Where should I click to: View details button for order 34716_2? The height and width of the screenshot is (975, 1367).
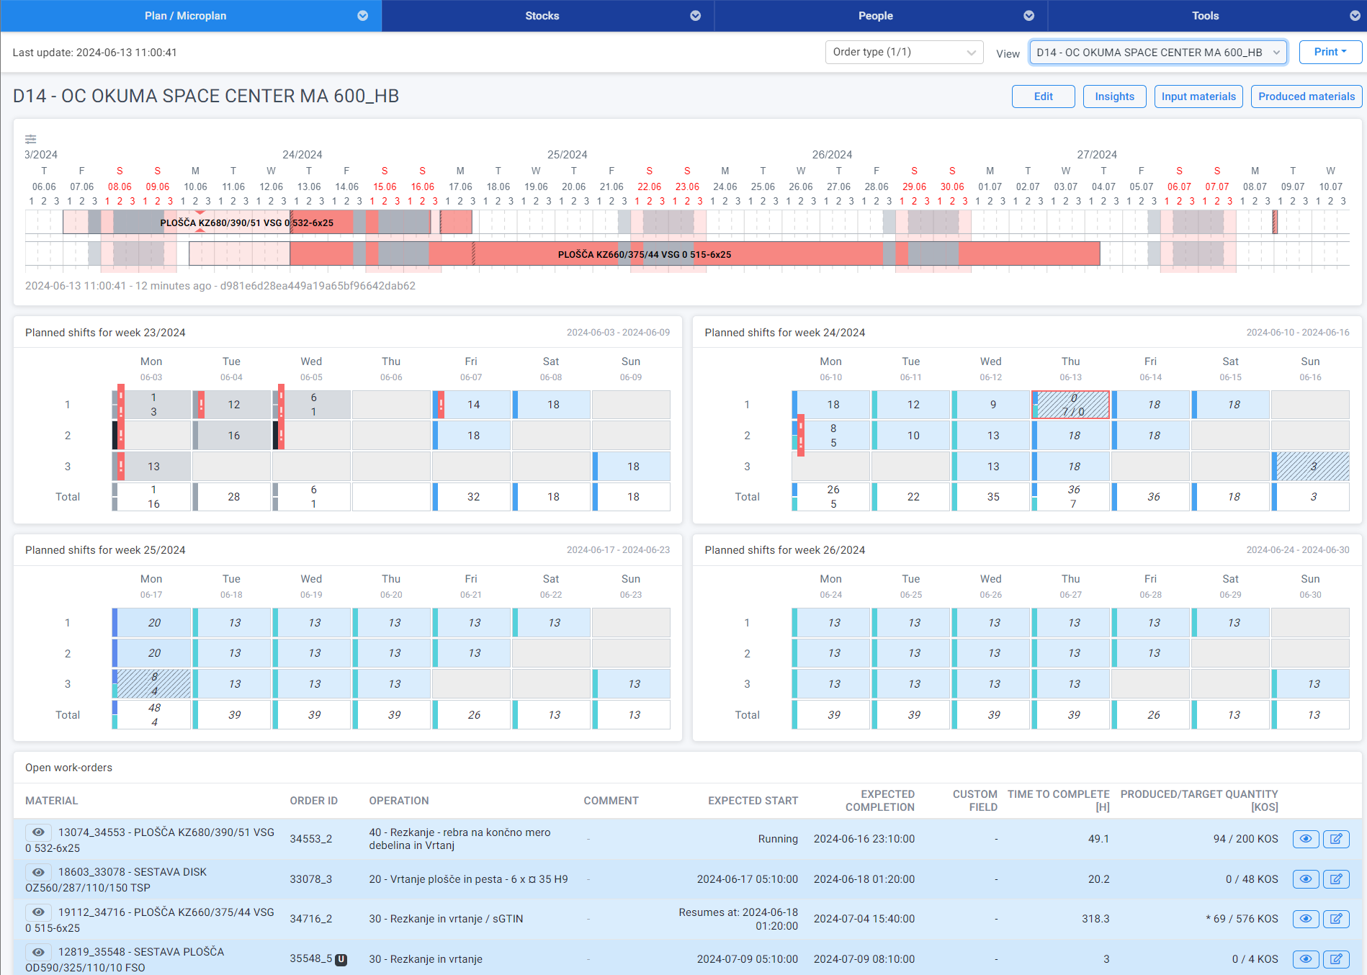coord(1305,919)
